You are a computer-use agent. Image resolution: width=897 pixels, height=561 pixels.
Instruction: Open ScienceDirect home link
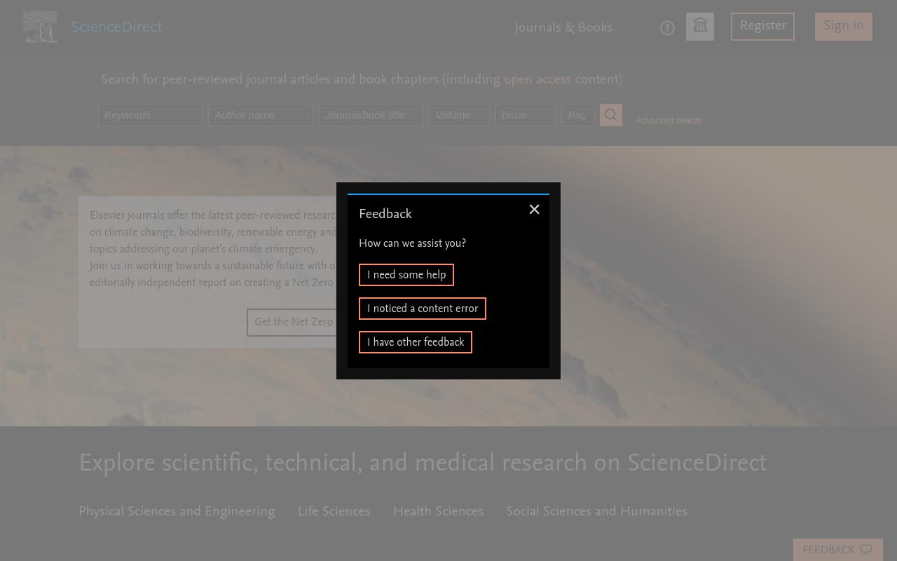click(116, 27)
